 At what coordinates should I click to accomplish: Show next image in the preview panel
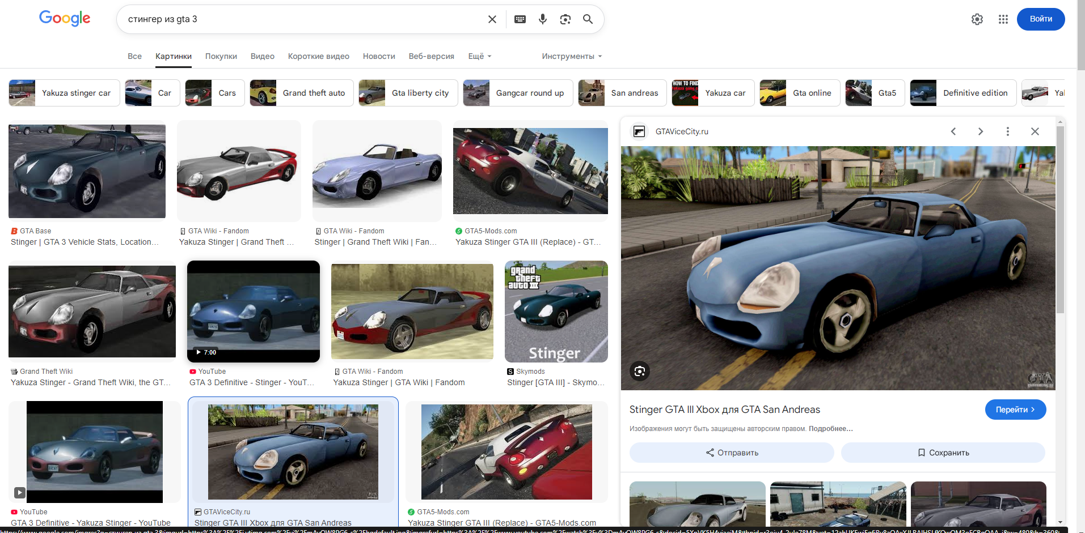click(x=980, y=131)
